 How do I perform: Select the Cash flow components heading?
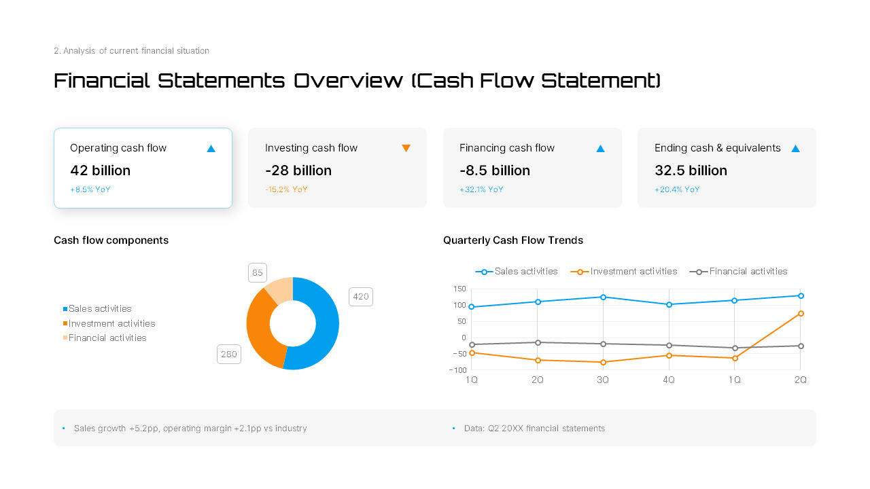point(111,240)
